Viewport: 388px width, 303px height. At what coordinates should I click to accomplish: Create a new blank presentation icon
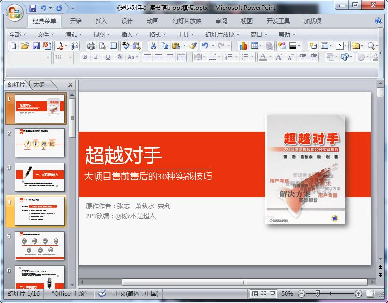click(14, 46)
